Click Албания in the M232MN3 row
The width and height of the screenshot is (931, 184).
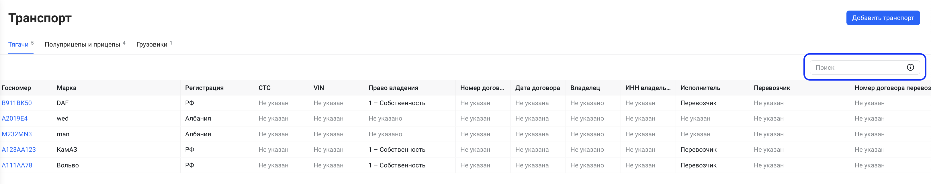click(x=198, y=134)
